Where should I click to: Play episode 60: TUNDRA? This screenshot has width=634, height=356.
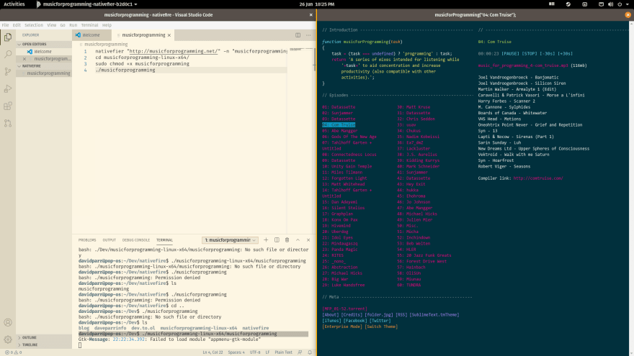[x=408, y=285]
